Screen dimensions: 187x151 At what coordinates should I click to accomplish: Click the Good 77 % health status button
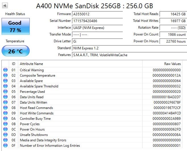tap(16, 26)
